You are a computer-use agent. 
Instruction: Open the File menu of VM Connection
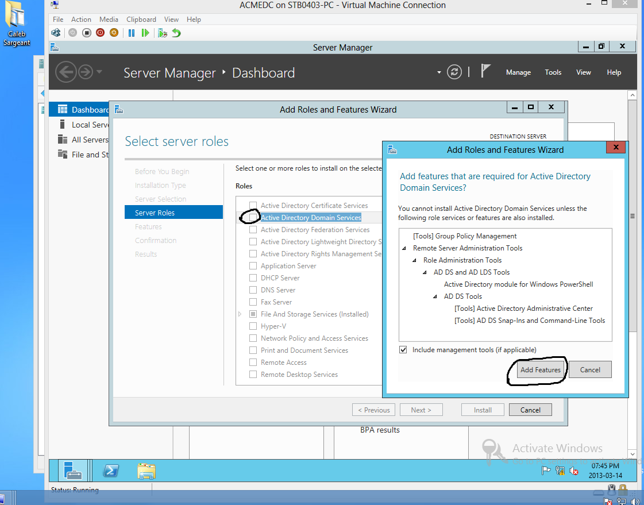pos(58,20)
